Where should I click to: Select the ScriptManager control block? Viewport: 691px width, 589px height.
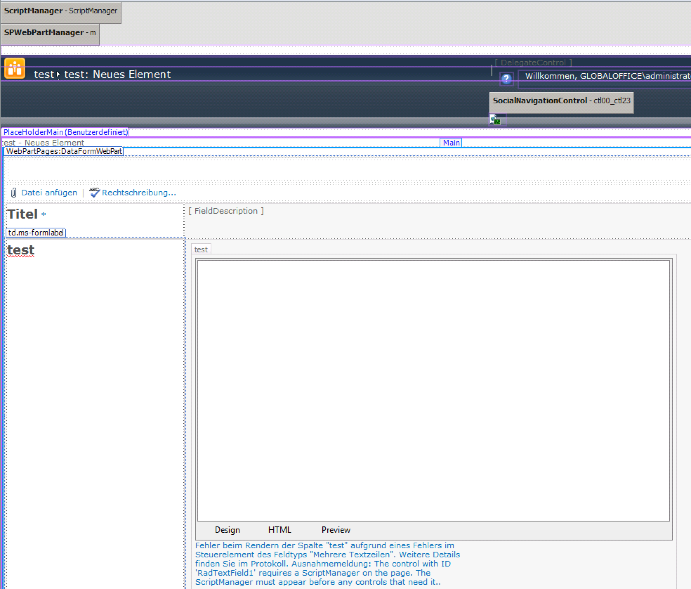[60, 11]
